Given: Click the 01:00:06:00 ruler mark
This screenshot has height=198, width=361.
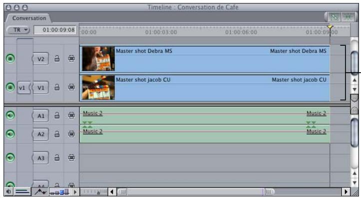Looking at the screenshot, I should coord(241,32).
